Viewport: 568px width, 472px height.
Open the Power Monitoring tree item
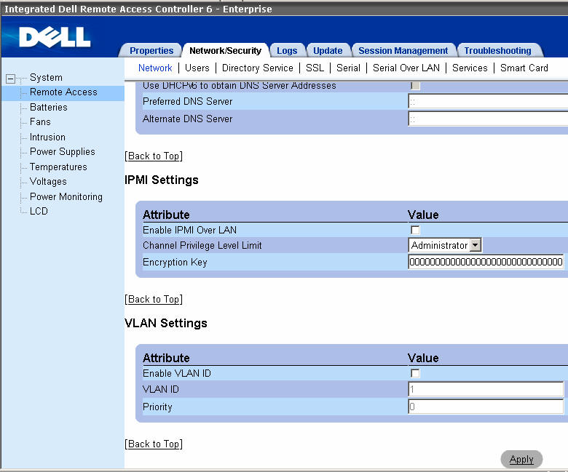[66, 197]
